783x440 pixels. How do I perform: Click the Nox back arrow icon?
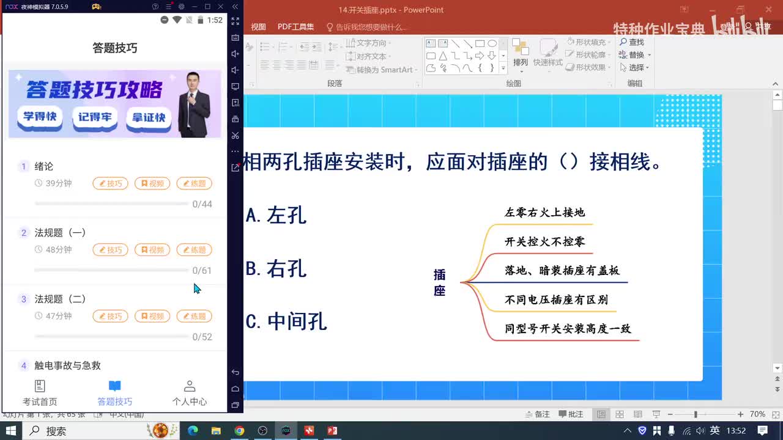(x=236, y=372)
